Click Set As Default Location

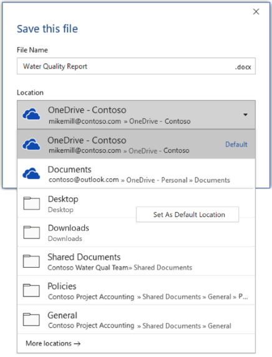point(188,215)
